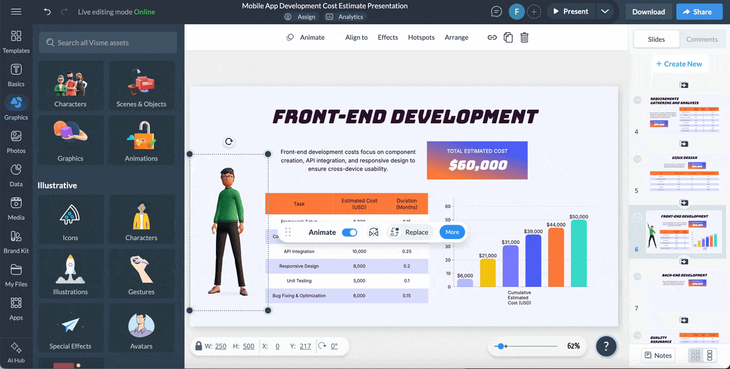The height and width of the screenshot is (369, 730).
Task: Click the Download button
Action: (648, 11)
